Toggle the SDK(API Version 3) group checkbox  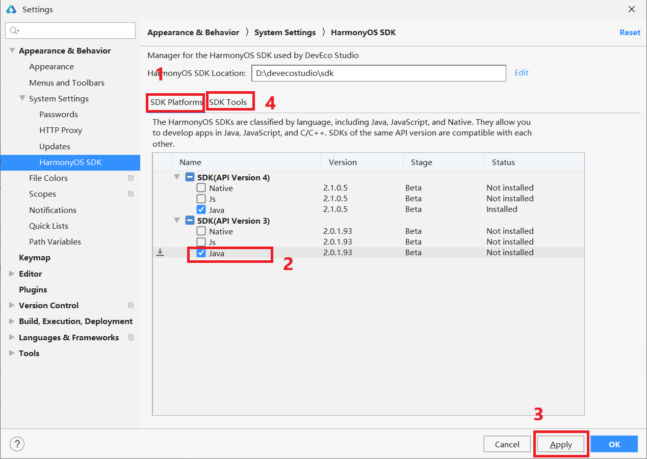[x=190, y=221]
